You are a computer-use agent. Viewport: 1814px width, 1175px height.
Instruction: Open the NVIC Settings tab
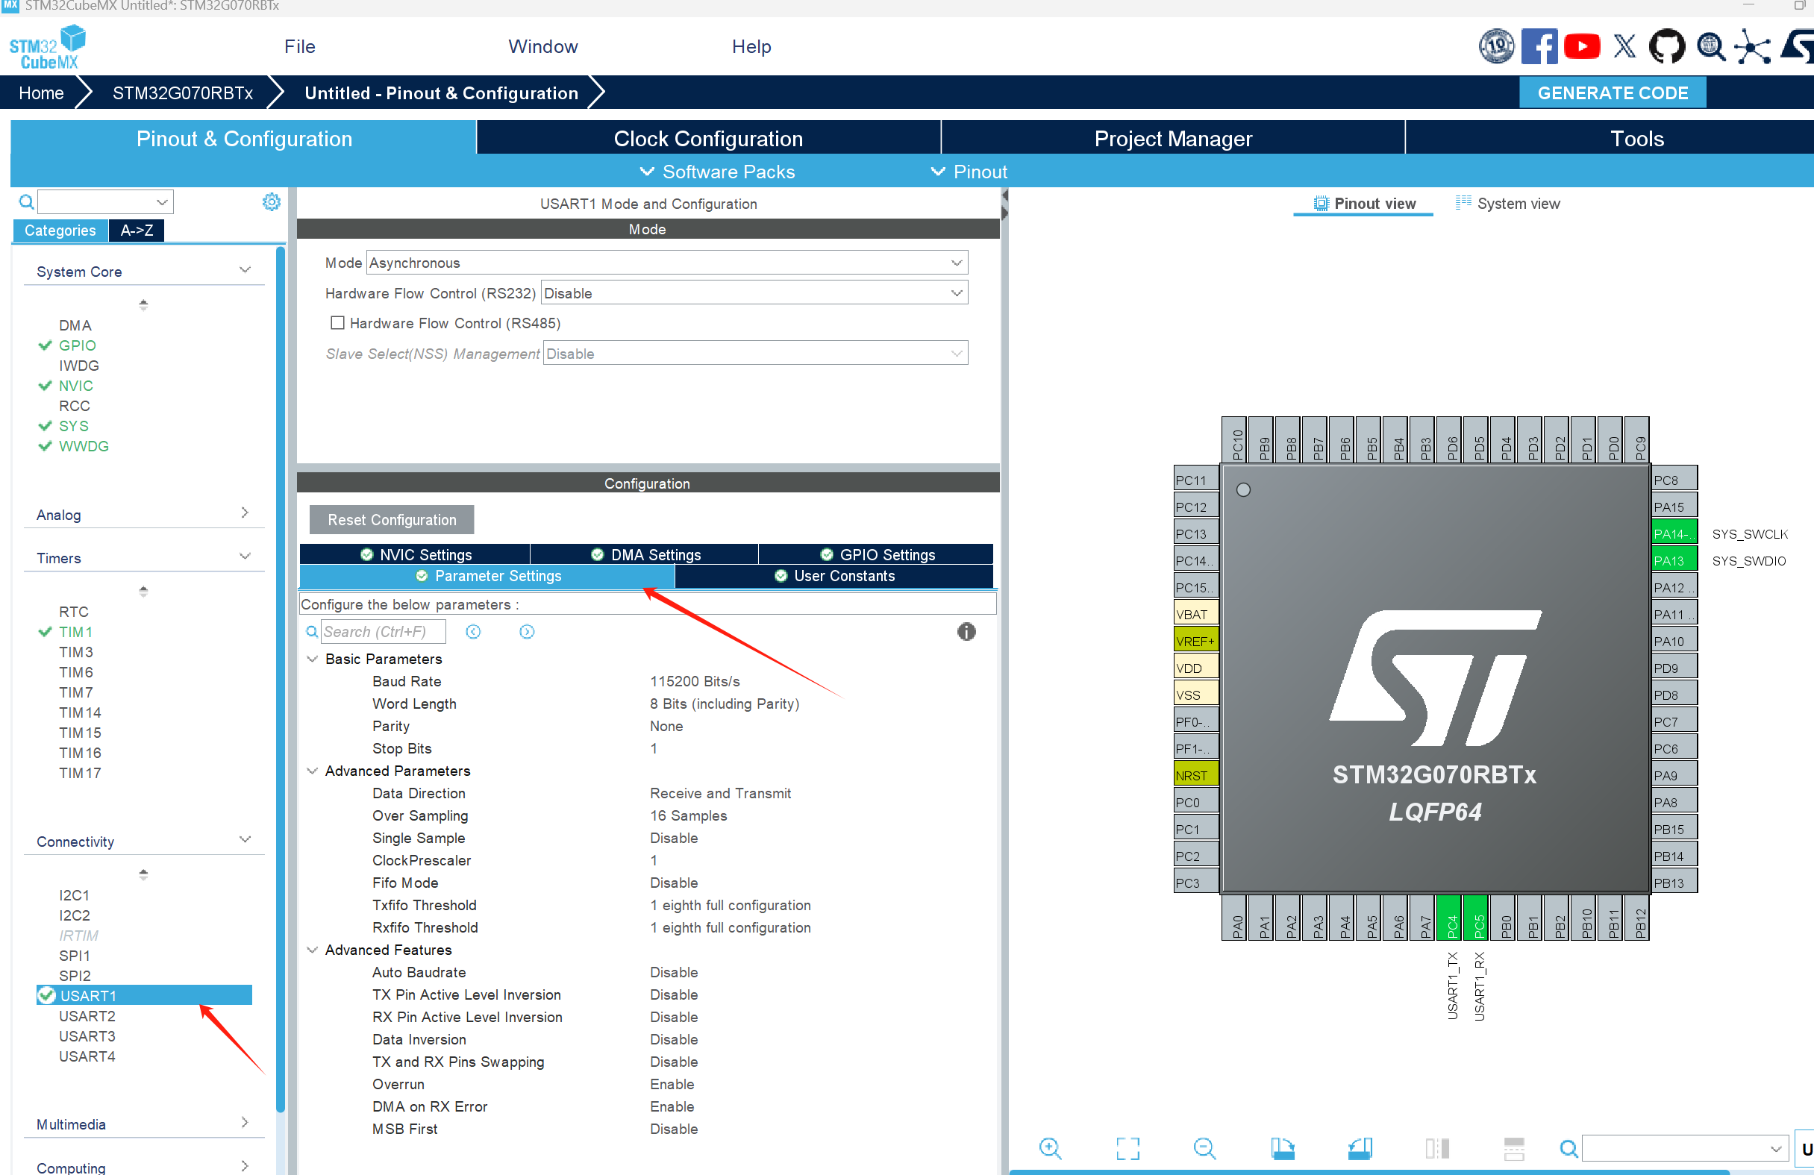[416, 554]
